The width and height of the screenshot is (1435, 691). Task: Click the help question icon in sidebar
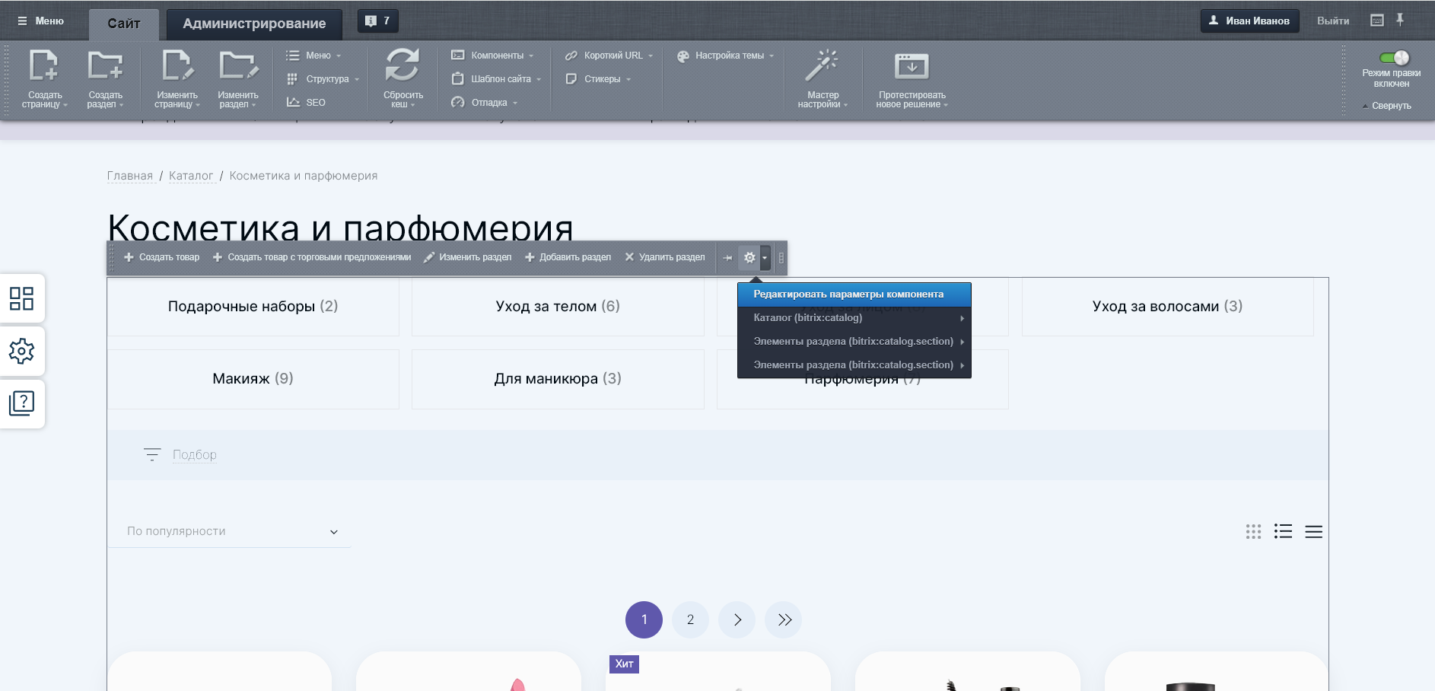21,403
